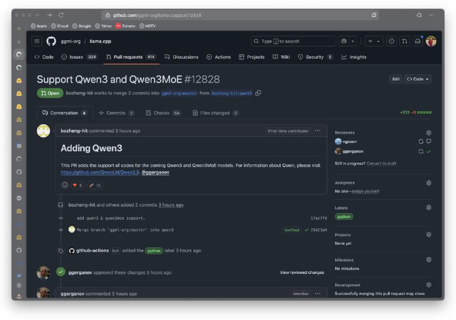
Task: Open the Labels settings gear
Action: click(x=429, y=208)
